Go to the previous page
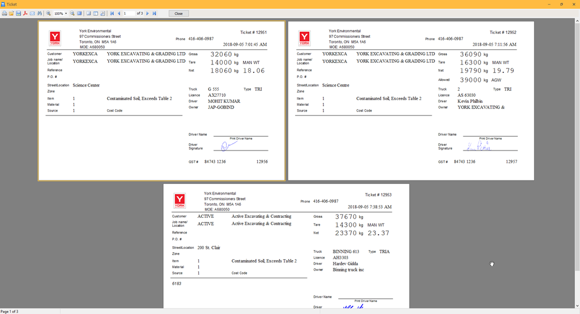This screenshot has height=314, width=580. coord(118,13)
